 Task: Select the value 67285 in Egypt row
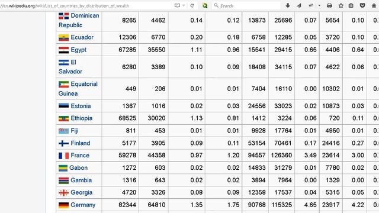click(x=127, y=50)
